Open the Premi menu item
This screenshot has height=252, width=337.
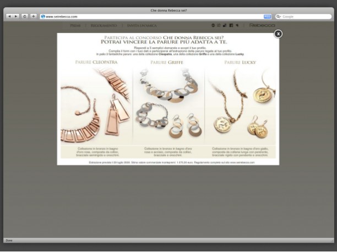(75, 25)
